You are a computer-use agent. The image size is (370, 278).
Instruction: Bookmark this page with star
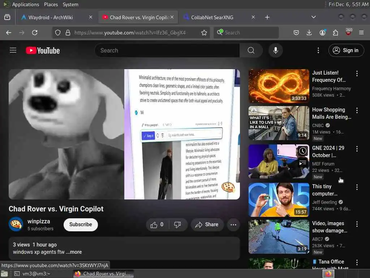point(204,33)
